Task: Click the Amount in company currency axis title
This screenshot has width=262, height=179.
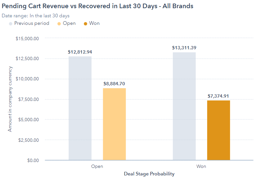Action: tap(10, 99)
